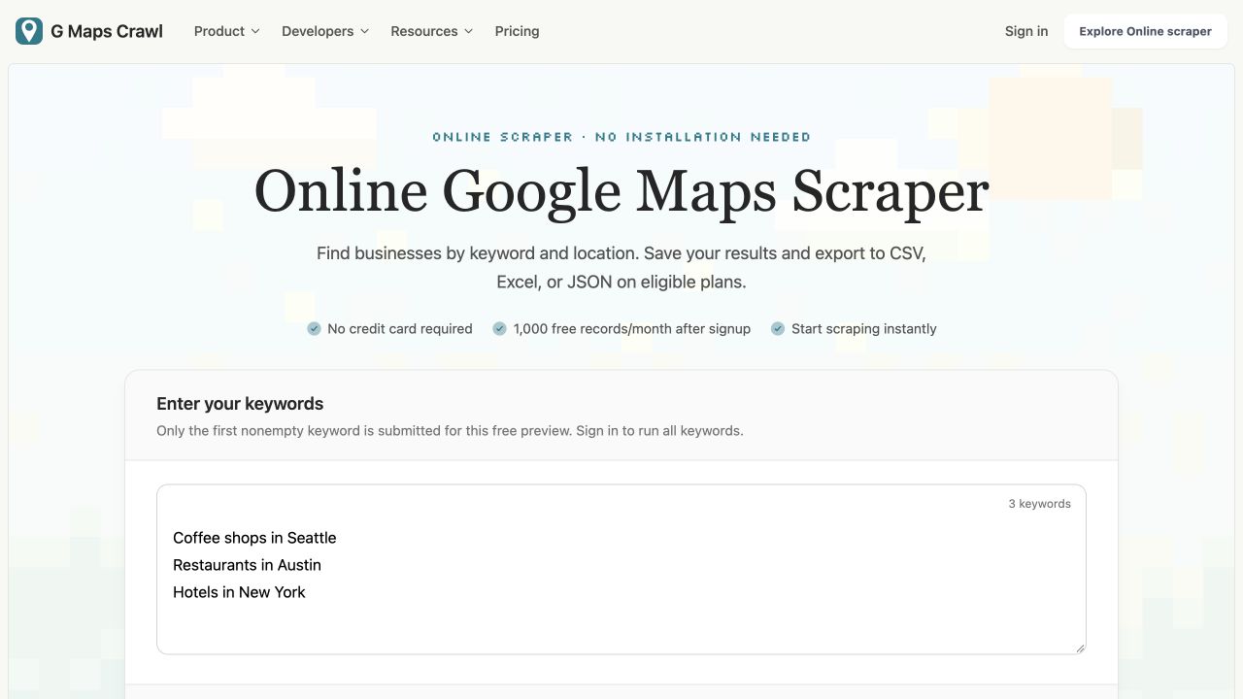This screenshot has height=699, width=1243.
Task: Expand the Developers menu
Action: click(x=325, y=31)
